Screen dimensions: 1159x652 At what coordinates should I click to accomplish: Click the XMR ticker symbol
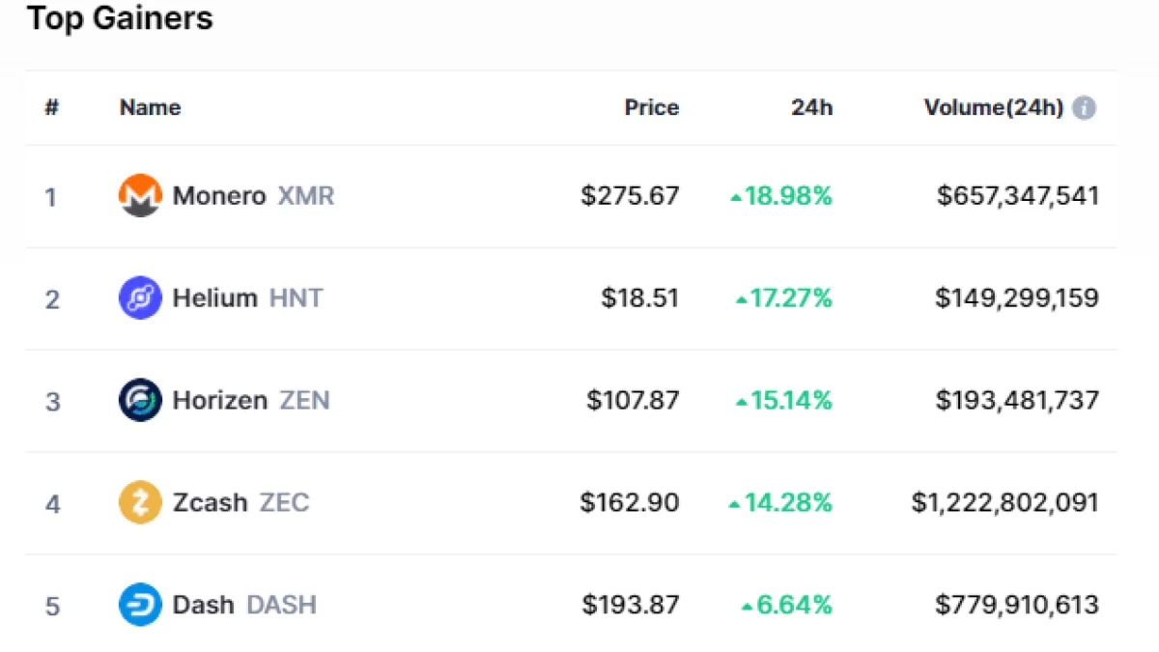tap(306, 196)
